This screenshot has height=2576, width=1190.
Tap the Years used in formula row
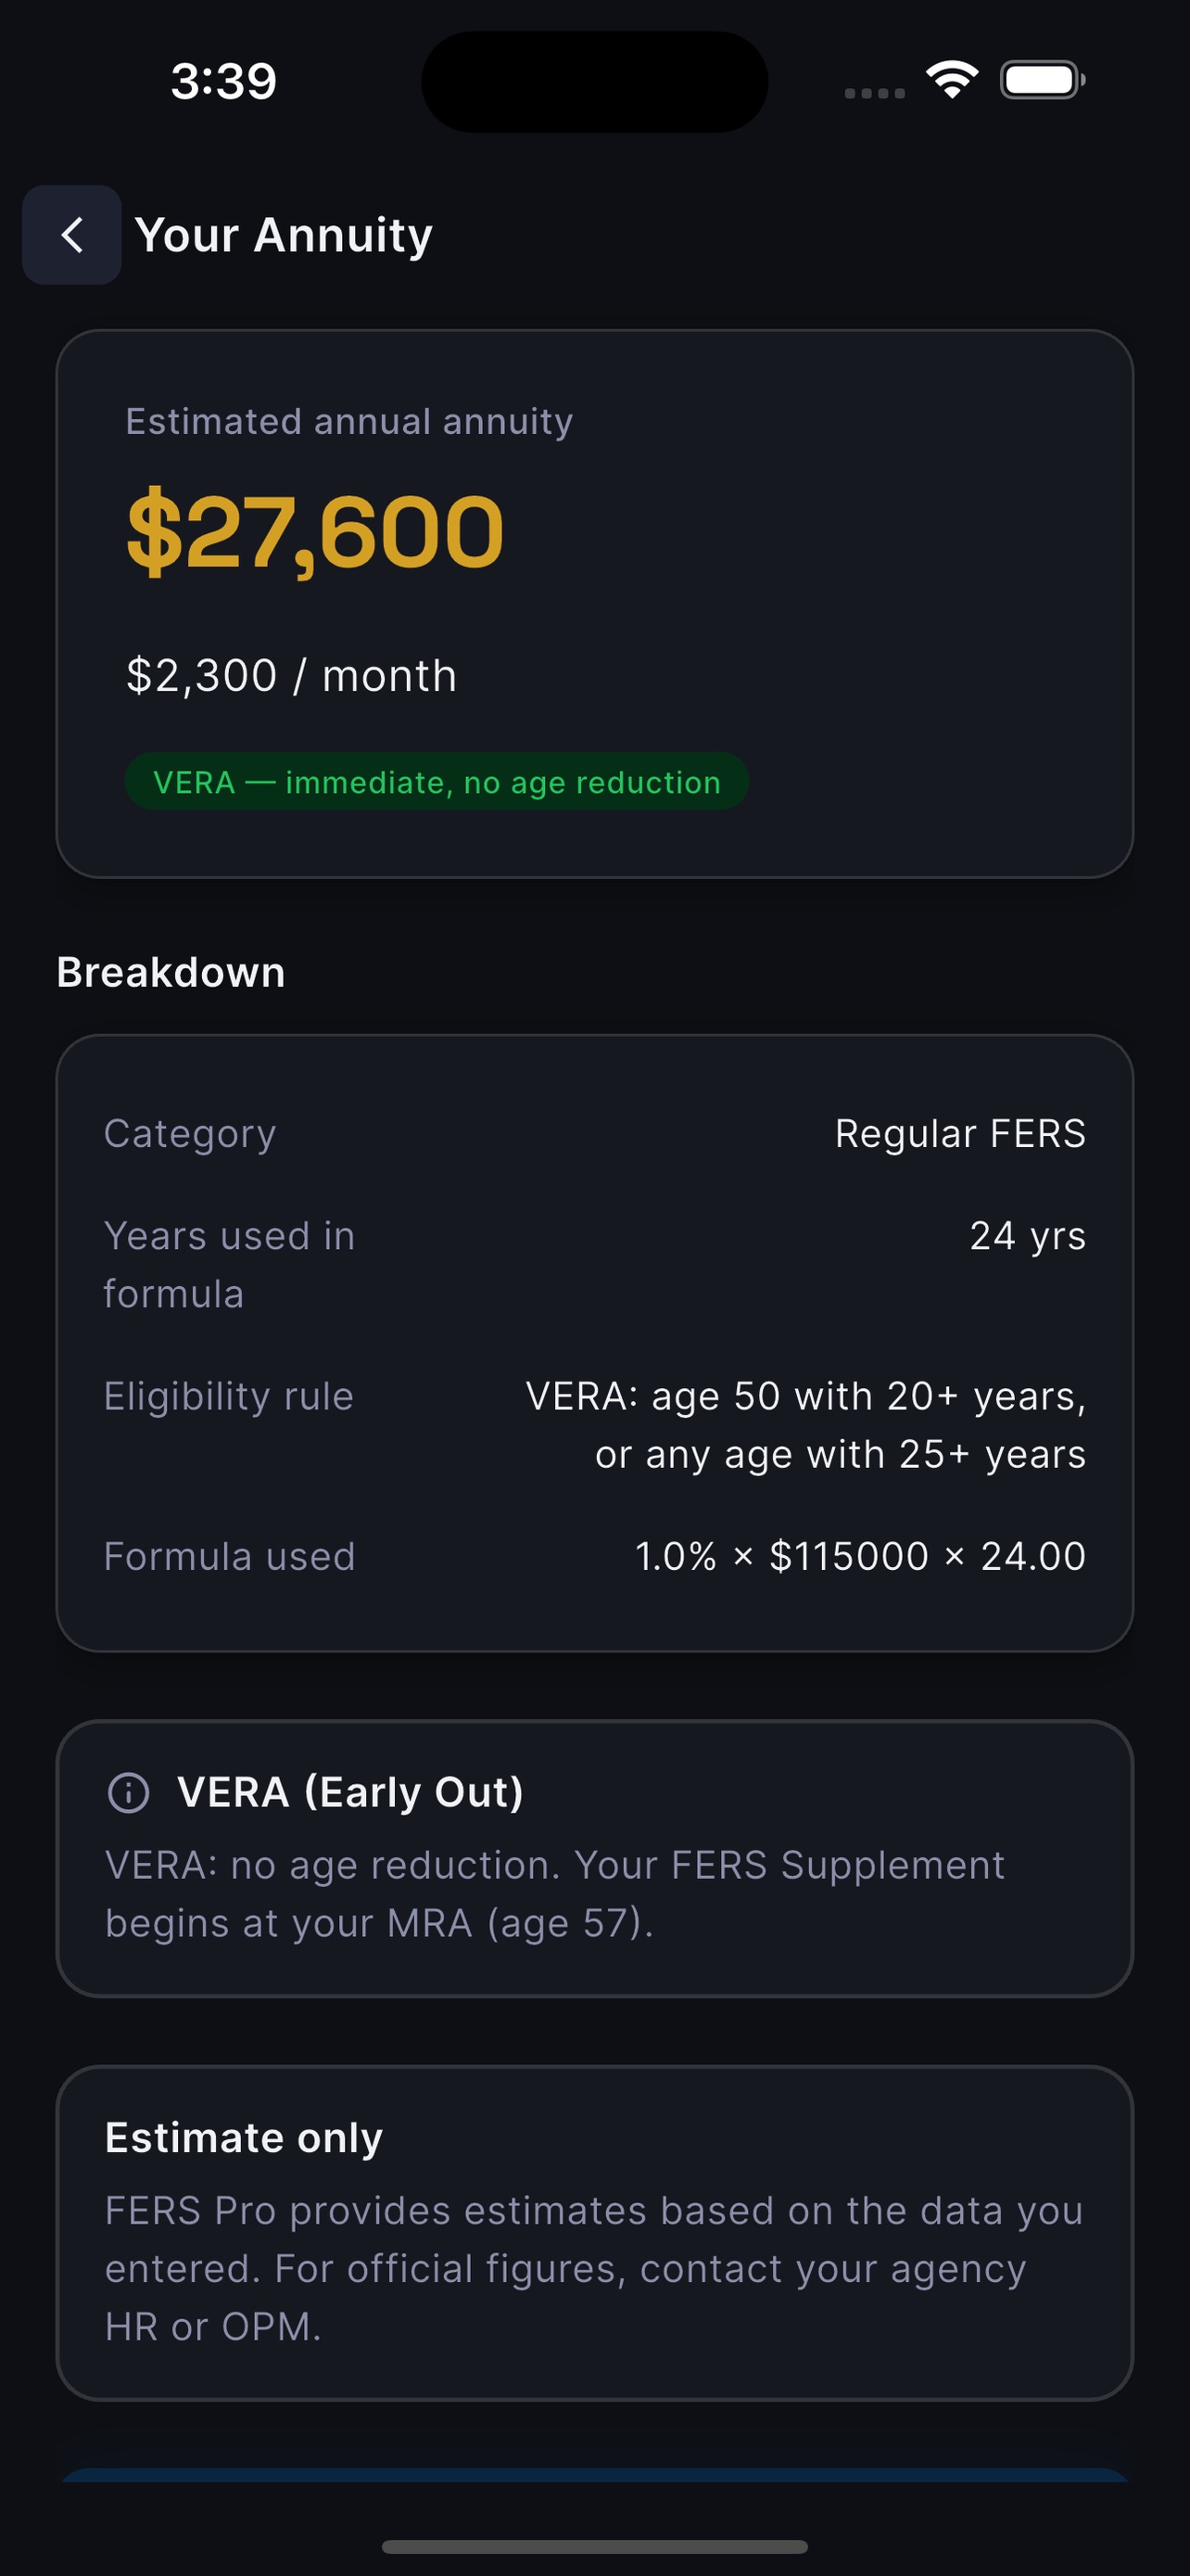tap(594, 1264)
